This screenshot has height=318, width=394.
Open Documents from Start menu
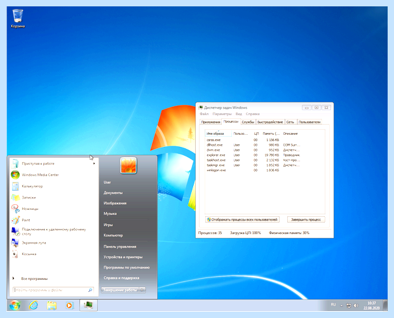pyautogui.click(x=113, y=193)
